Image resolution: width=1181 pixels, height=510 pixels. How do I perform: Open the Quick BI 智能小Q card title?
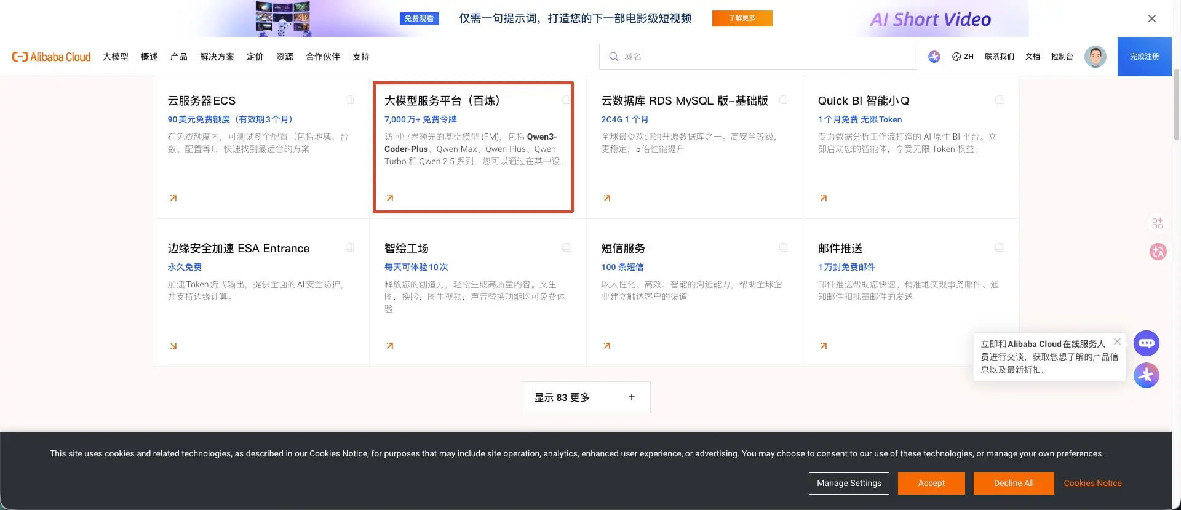864,101
